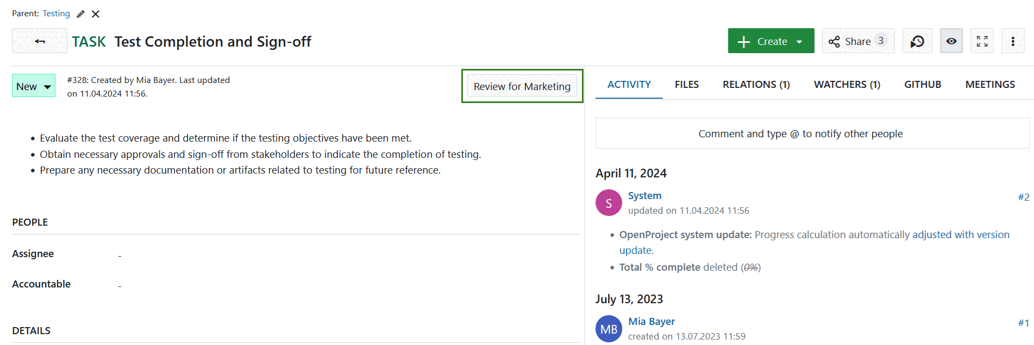This screenshot has width=1034, height=345.
Task: Click the Review for Marketing button
Action: click(522, 86)
